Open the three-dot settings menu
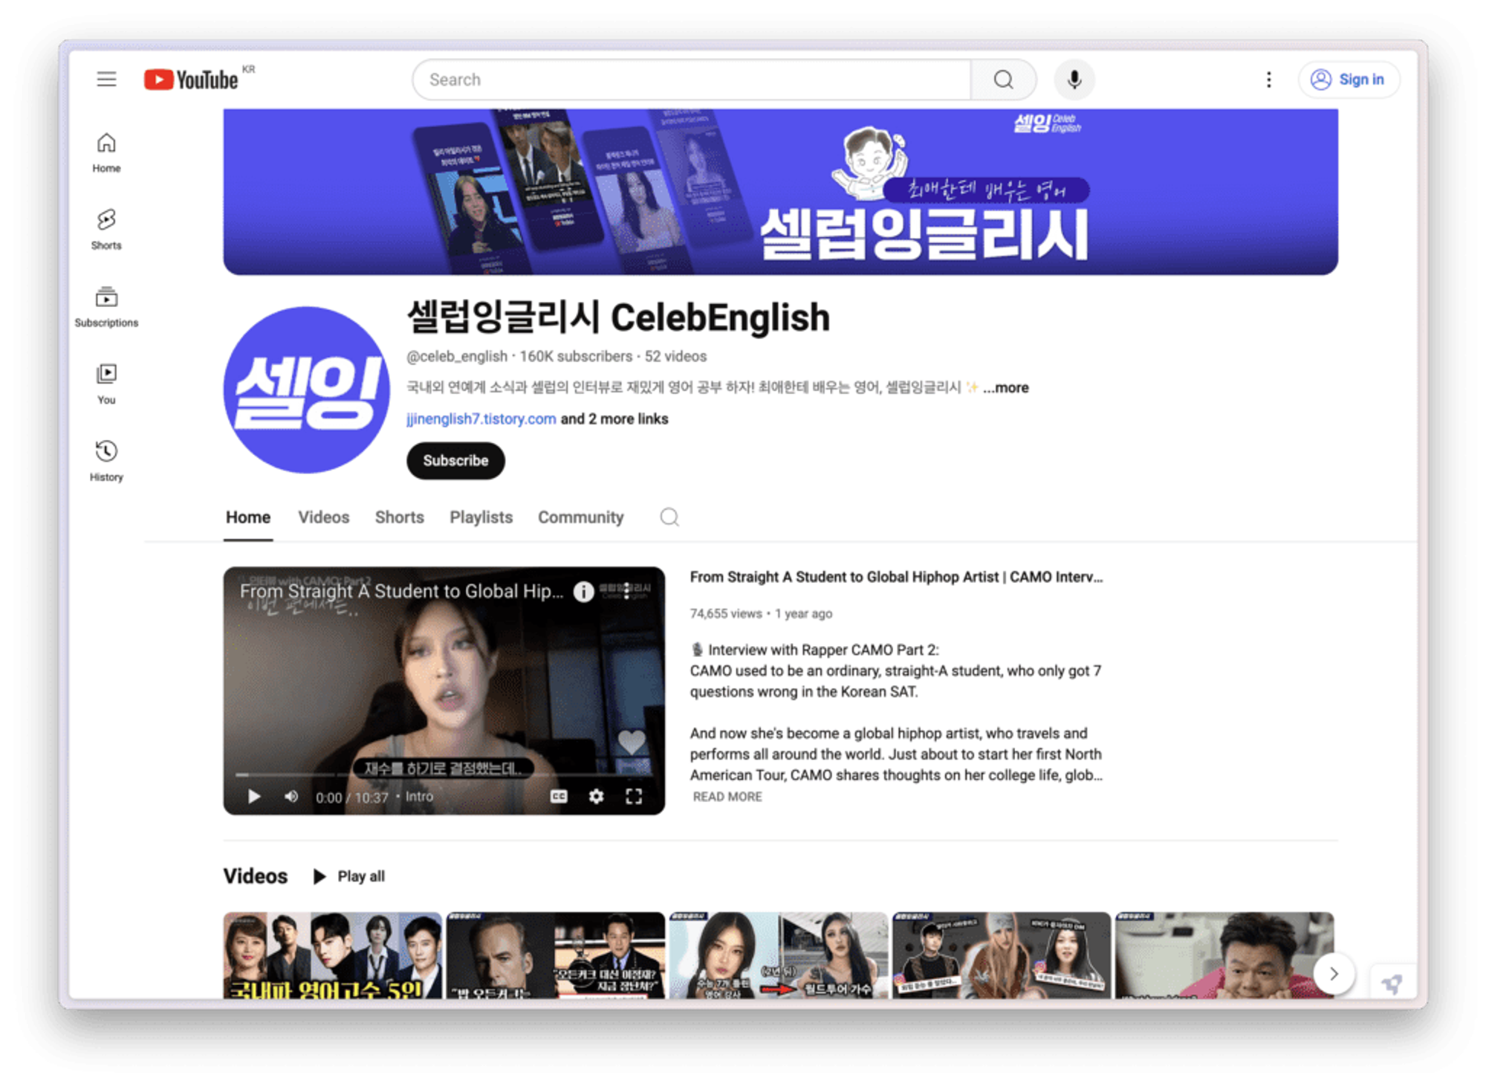This screenshot has height=1086, width=1486. pos(1268,80)
